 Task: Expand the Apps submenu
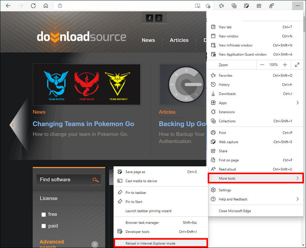pos(255,103)
